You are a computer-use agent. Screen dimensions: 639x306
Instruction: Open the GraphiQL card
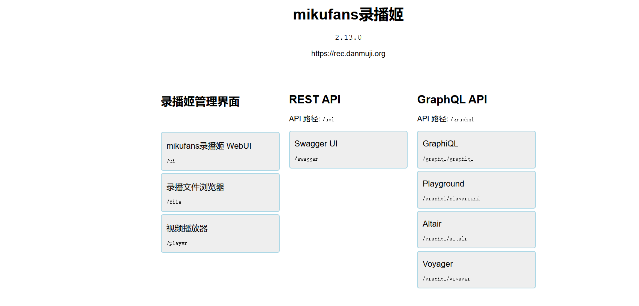[476, 149]
